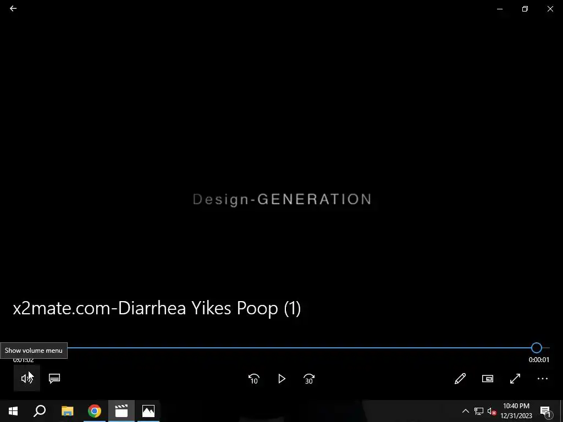Select Movies & TV taskbar icon
563x422 pixels.
122,411
